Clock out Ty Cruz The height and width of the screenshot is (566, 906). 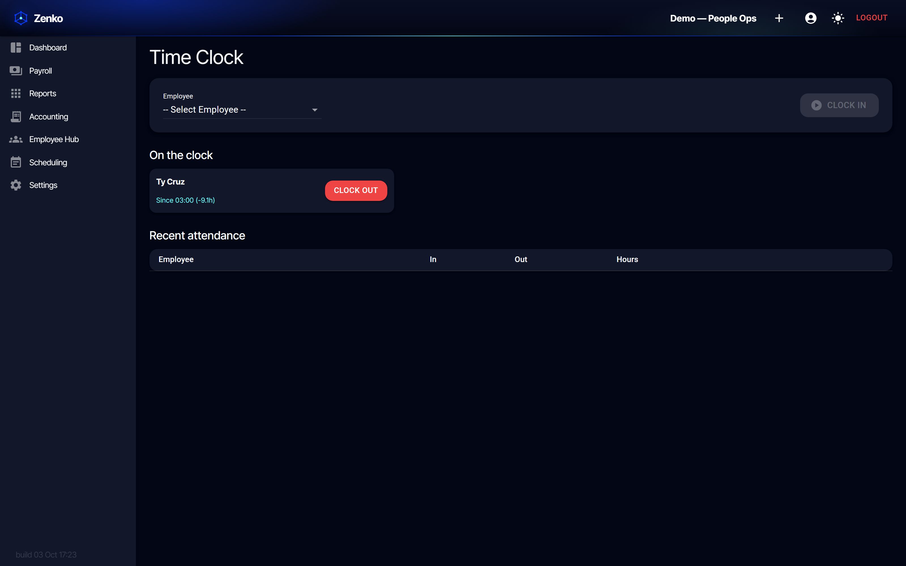click(x=356, y=190)
